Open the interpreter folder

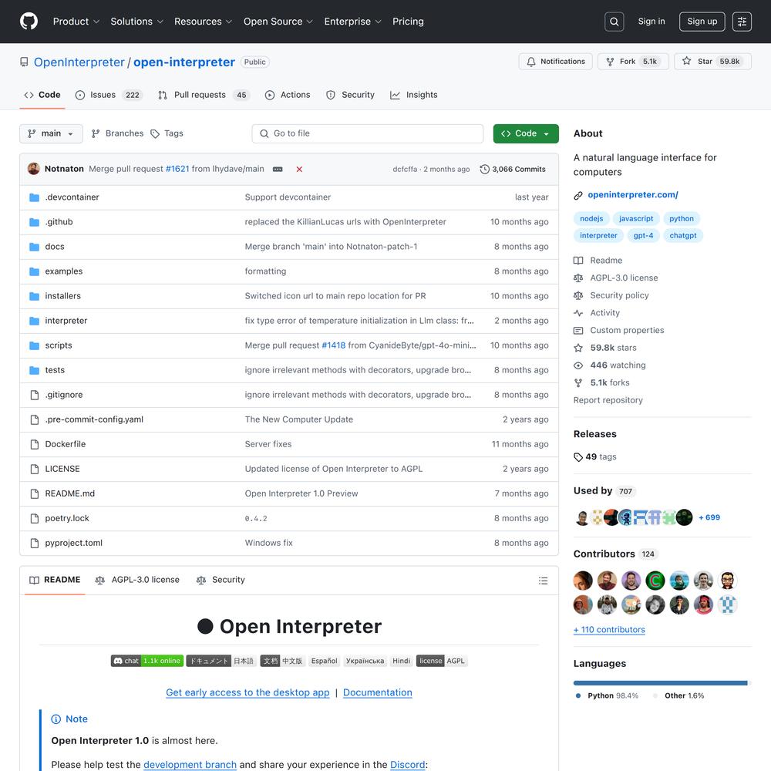click(x=66, y=321)
